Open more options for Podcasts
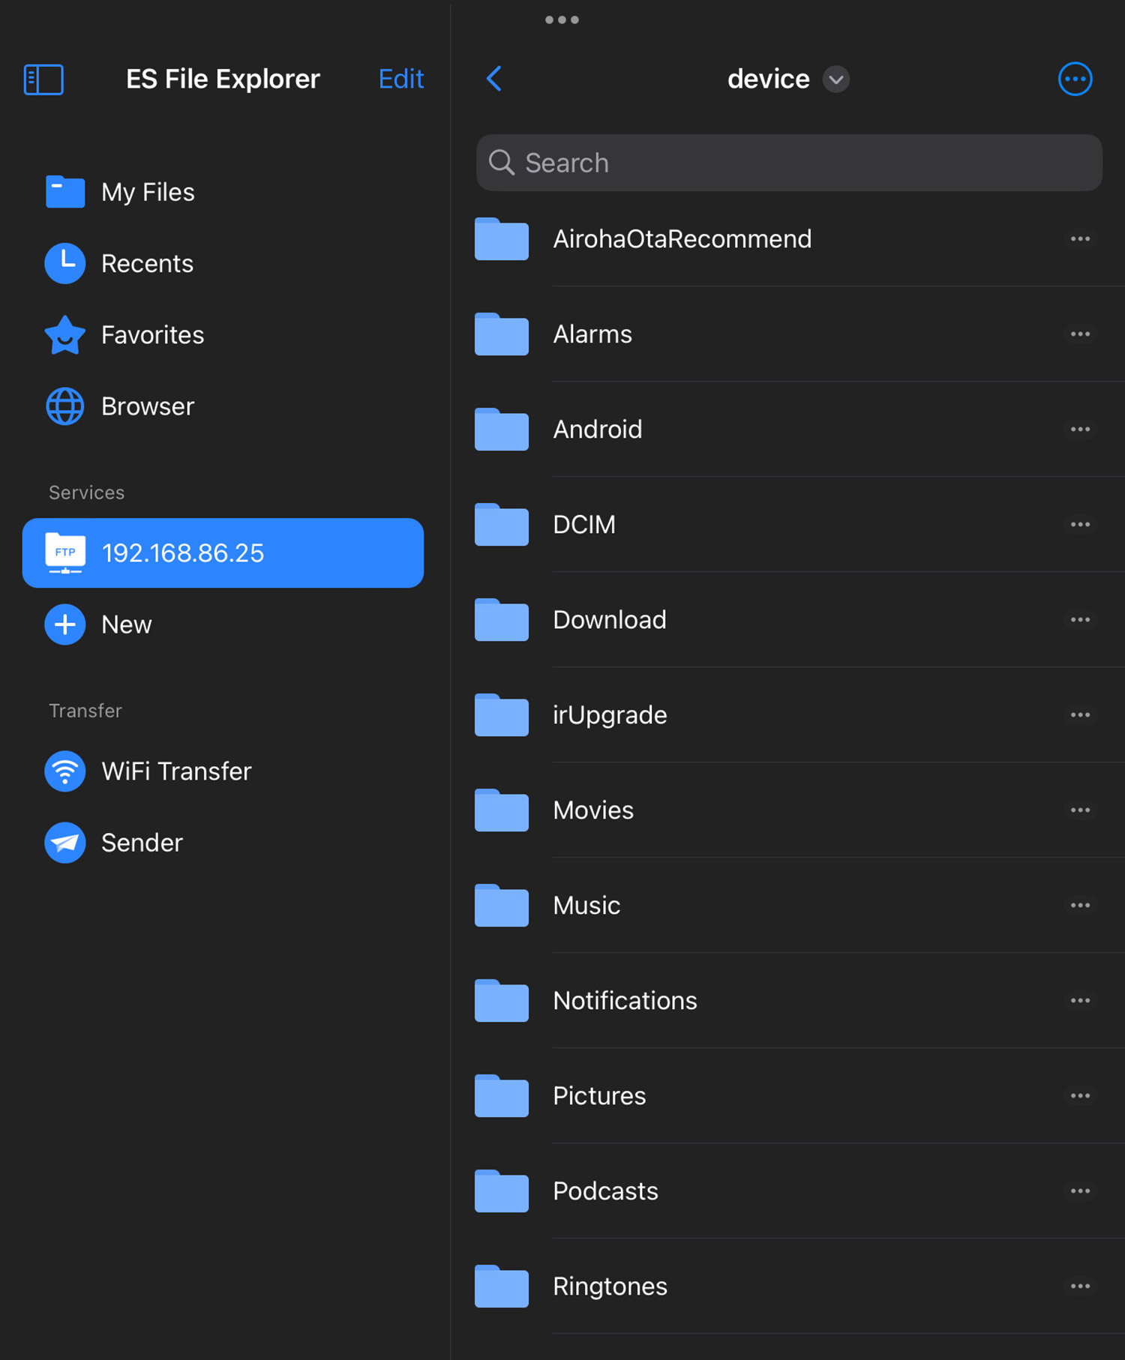 (1080, 1191)
